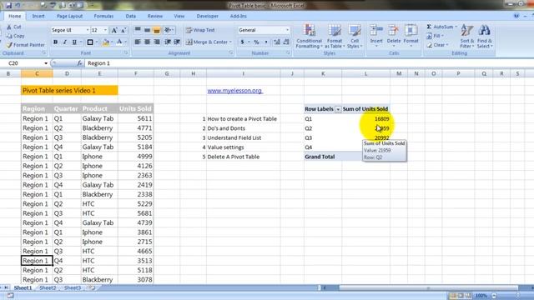Increase Decimal places
Image resolution: width=534 pixels, height=300 pixels.
(x=277, y=42)
